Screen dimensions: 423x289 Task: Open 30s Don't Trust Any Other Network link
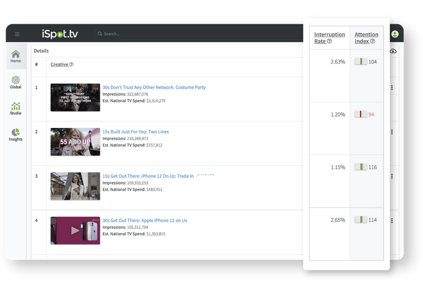click(154, 87)
